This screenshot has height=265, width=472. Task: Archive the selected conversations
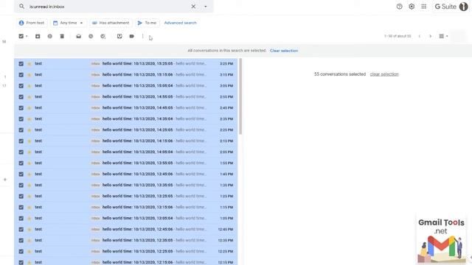tap(38, 36)
